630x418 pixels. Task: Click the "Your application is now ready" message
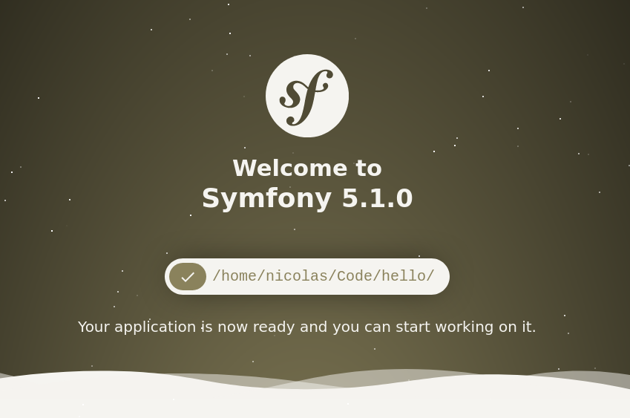(x=307, y=327)
